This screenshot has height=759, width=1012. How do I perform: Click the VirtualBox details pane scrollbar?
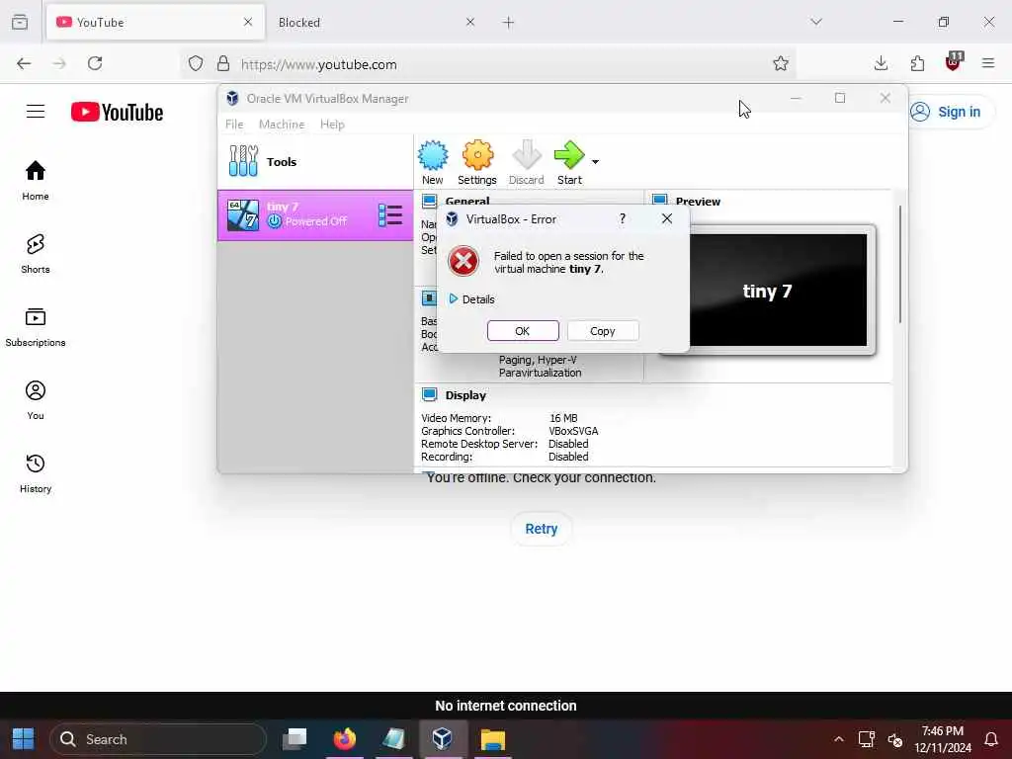point(899,265)
